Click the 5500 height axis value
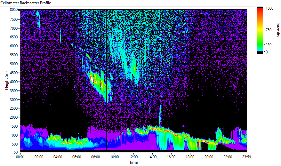281x166 pixels. [14, 55]
